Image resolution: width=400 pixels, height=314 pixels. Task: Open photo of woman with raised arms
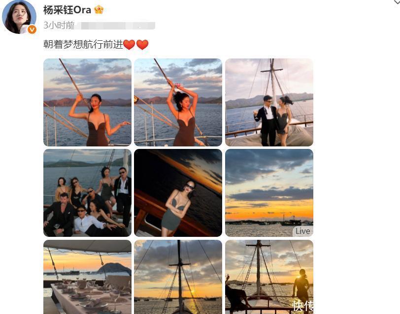(x=178, y=102)
